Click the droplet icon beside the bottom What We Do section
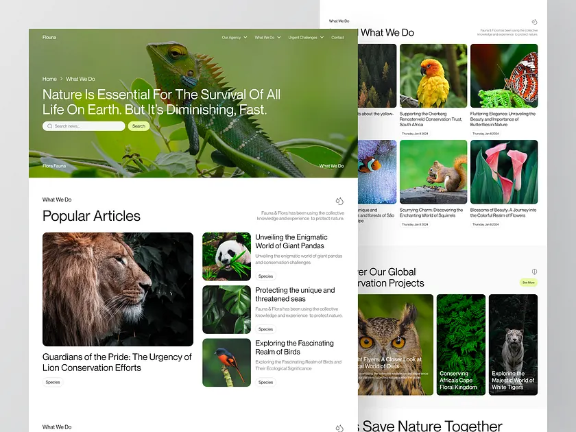Screen dimensions: 576x432 coord(339,426)
